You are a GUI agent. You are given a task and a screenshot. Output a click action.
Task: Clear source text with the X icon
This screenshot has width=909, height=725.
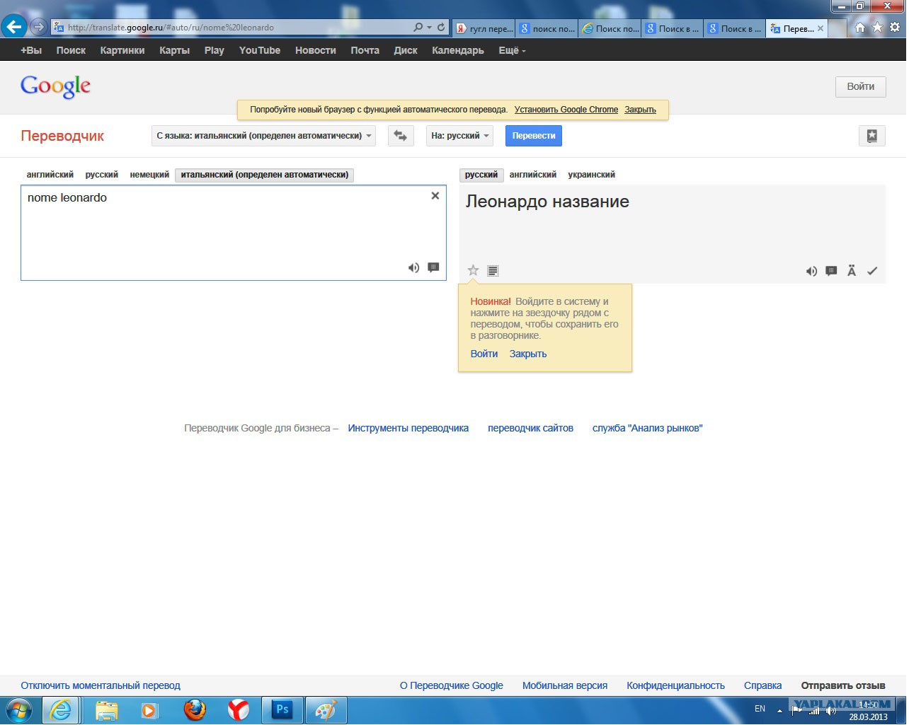435,196
